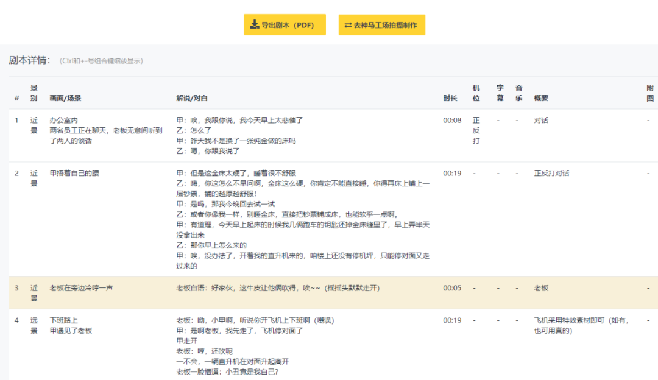This screenshot has width=658, height=380.
Task: Click the swap arrows icon on 去神马工场 button
Action: [x=348, y=25]
